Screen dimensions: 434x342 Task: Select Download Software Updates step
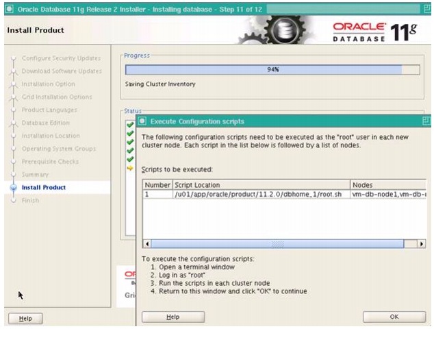click(62, 71)
